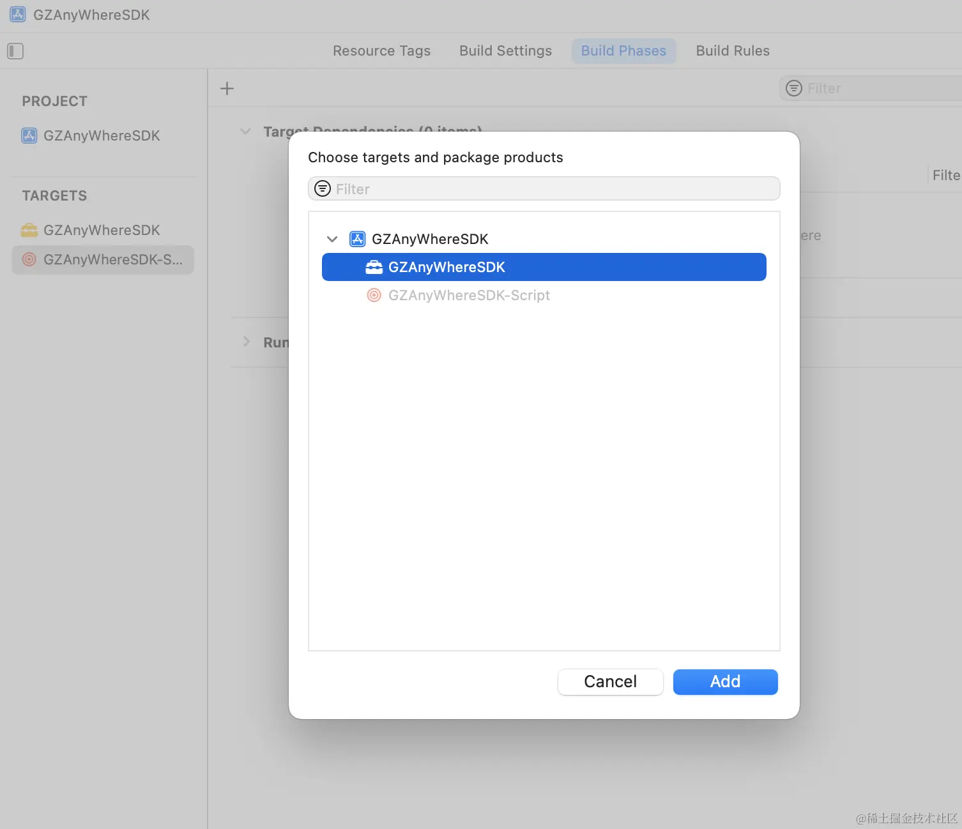962x829 pixels.
Task: Click the filter icon in dialog search field
Action: (323, 189)
